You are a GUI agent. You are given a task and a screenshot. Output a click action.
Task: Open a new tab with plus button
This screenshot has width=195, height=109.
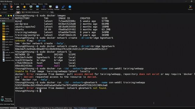[52, 12]
